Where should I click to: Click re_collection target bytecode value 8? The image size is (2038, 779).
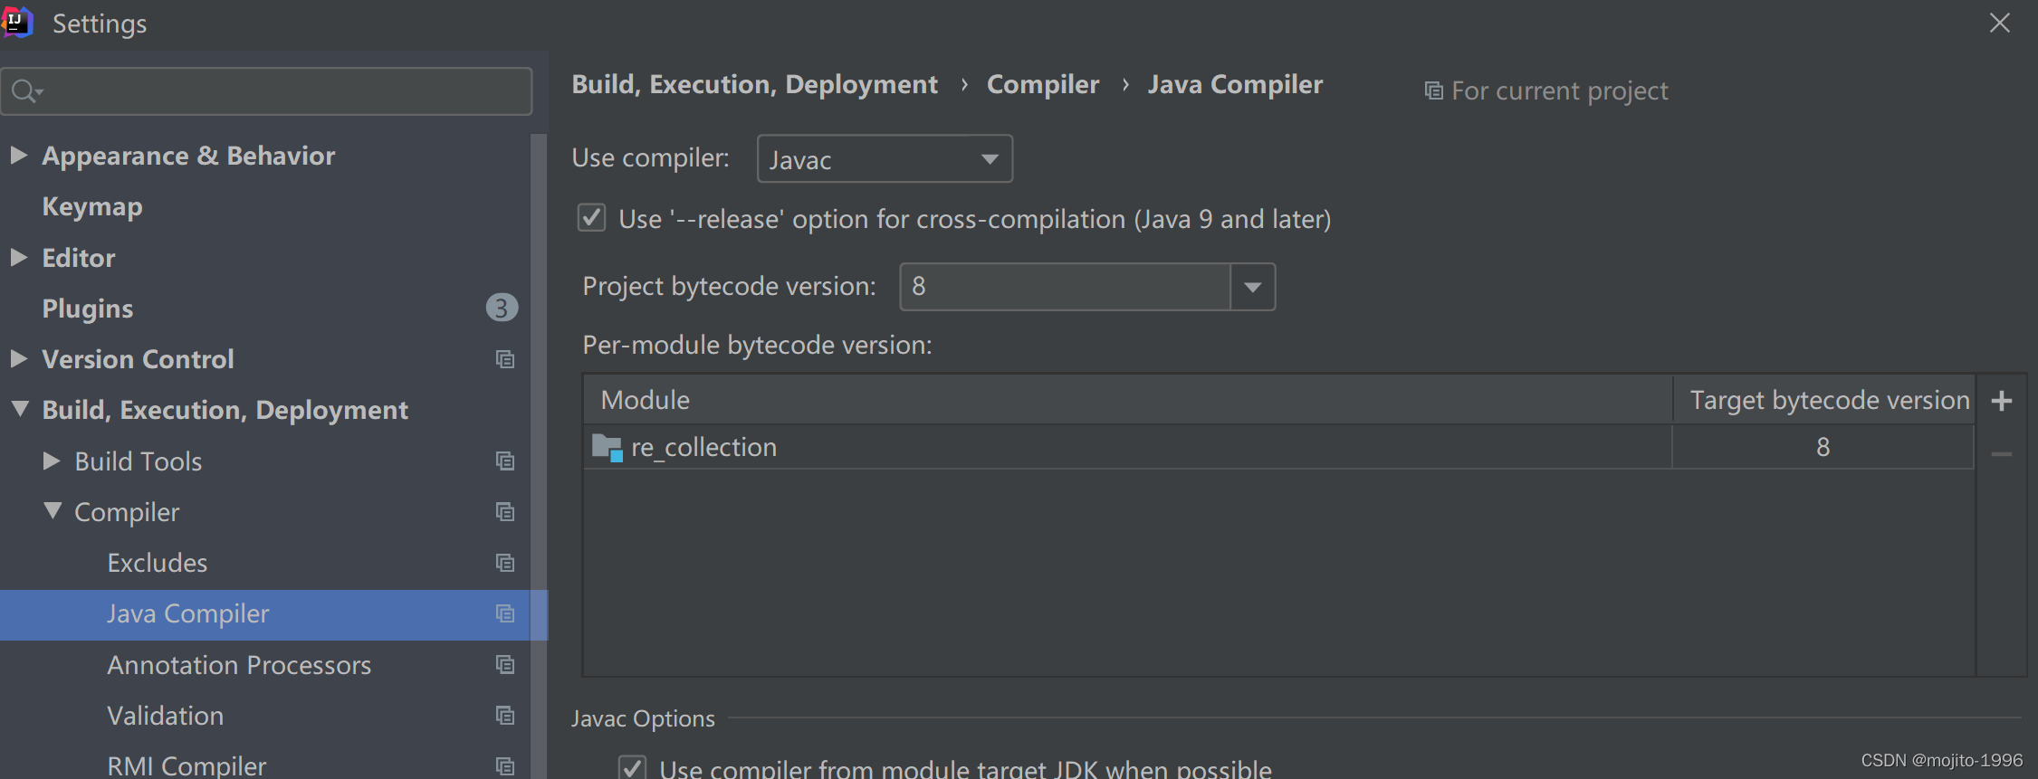1823,447
